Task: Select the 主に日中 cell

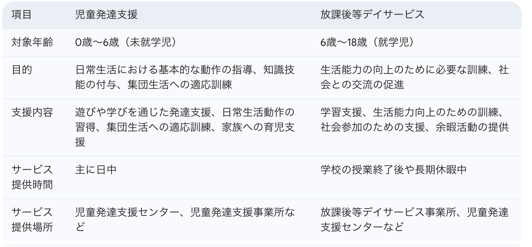Action: click(x=96, y=170)
